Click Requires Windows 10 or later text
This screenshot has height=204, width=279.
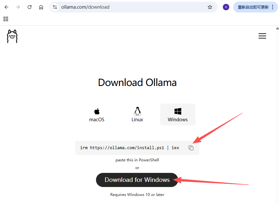[x=137, y=195]
